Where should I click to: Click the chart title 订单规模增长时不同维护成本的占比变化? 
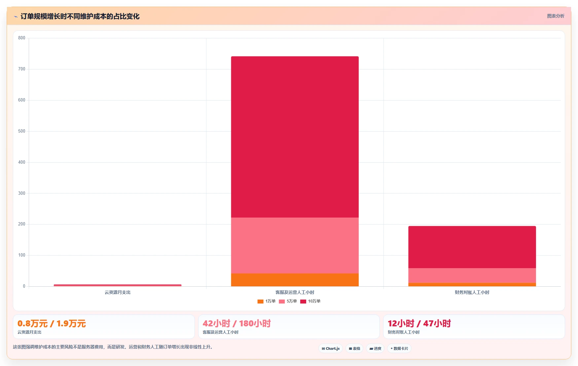click(x=80, y=16)
